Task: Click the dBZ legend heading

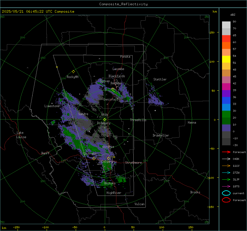Action: tap(233, 15)
